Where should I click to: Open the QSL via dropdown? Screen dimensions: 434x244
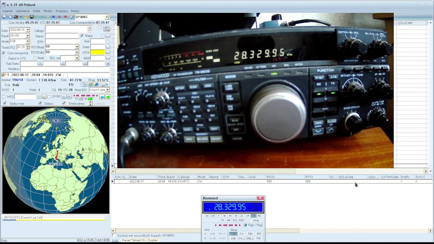[77, 58]
